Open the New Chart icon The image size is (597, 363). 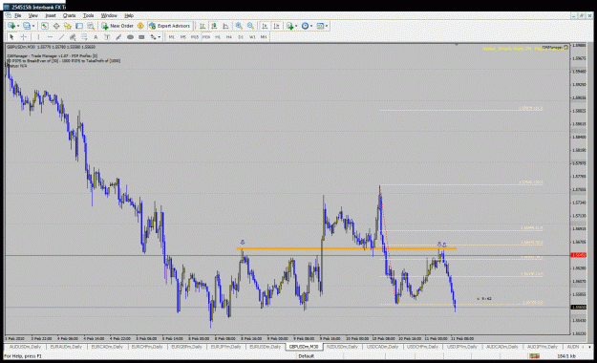tap(11, 26)
